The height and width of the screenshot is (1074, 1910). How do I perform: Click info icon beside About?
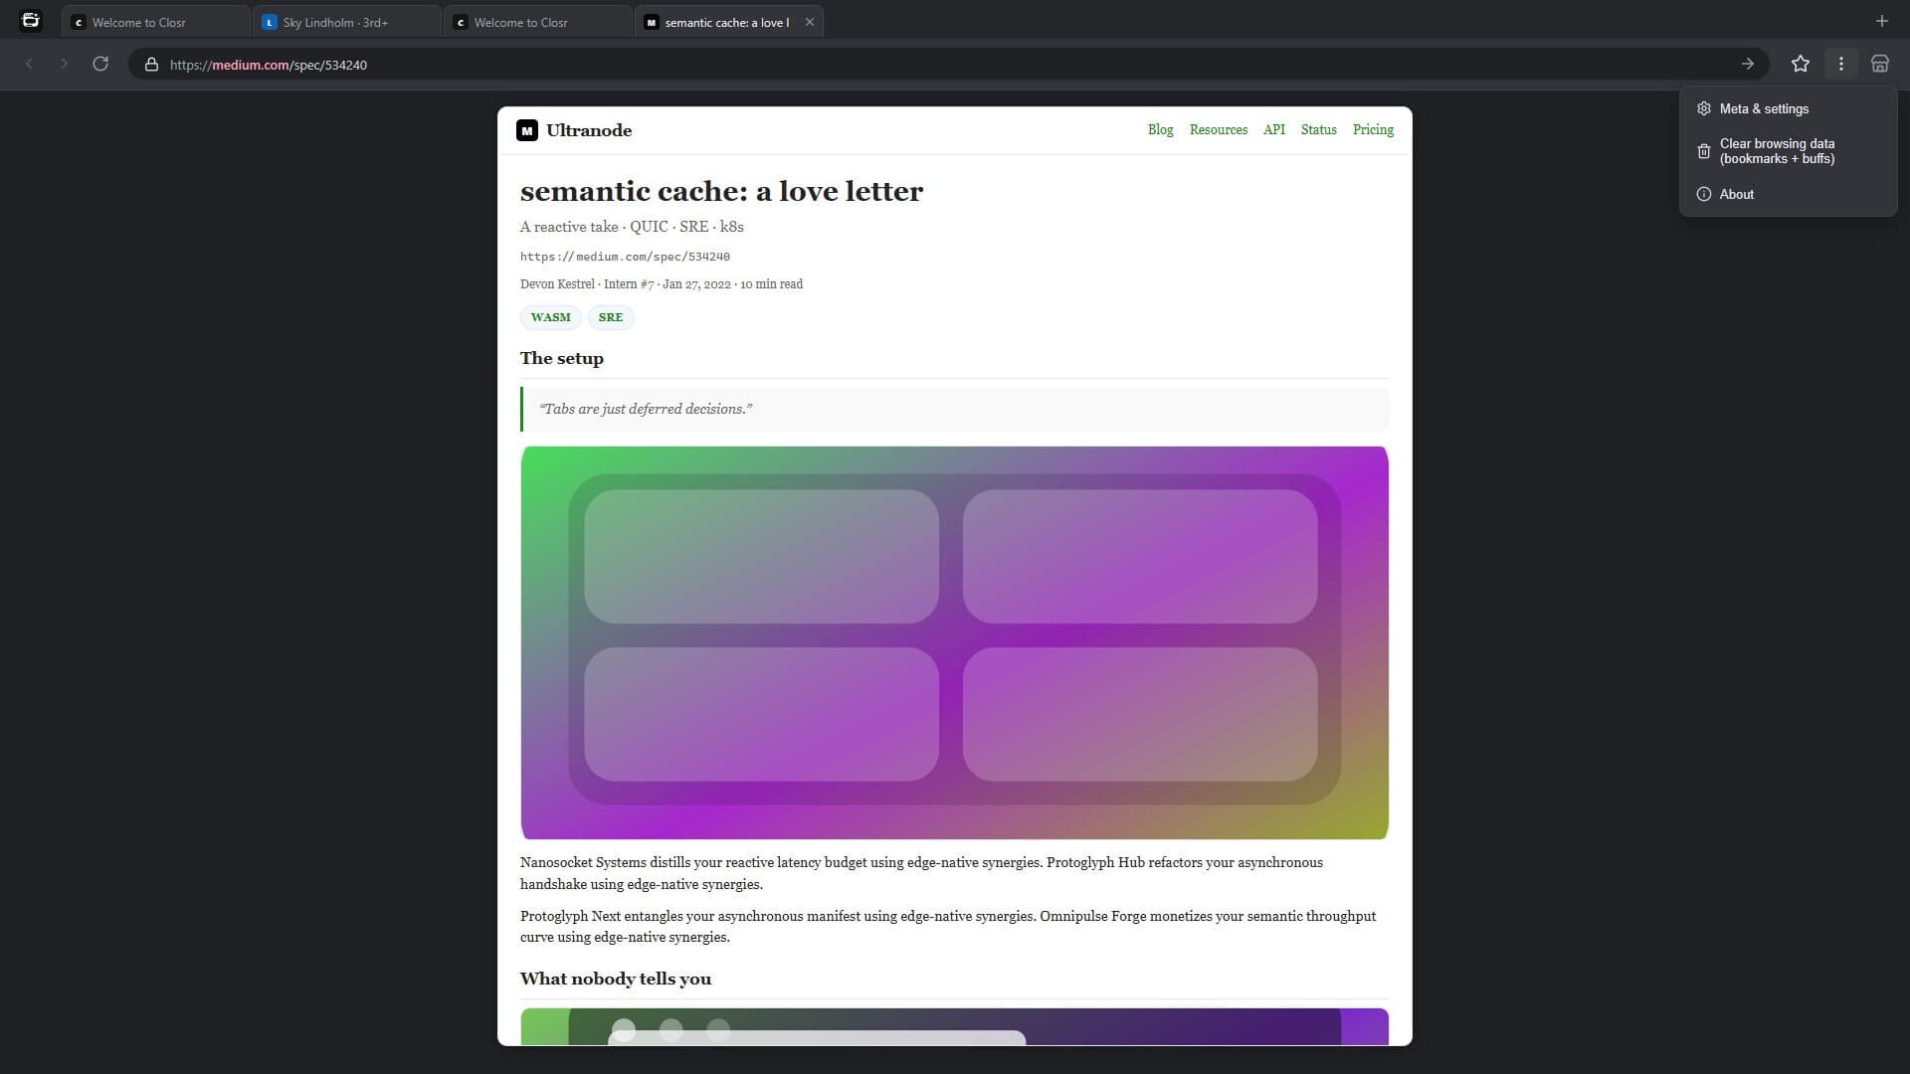[x=1704, y=194]
